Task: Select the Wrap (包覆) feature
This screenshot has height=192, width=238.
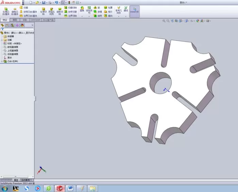Action: point(108,8)
